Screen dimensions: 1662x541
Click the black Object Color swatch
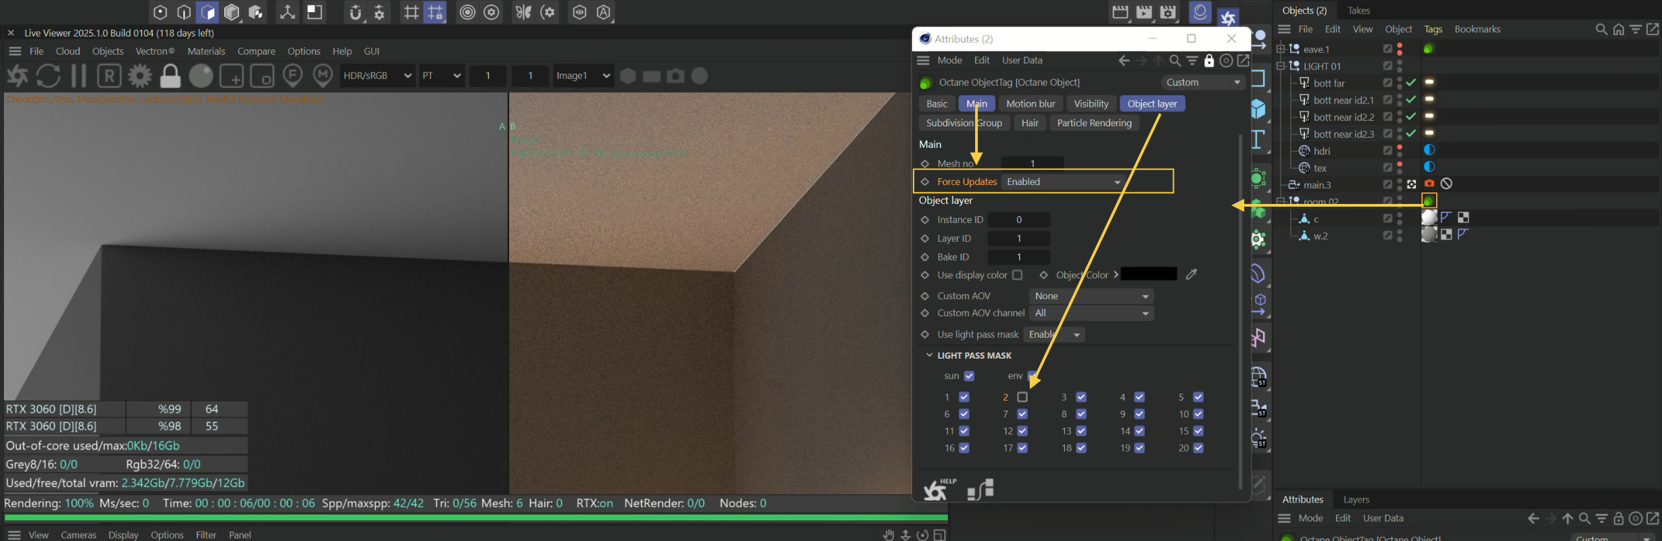[1149, 274]
